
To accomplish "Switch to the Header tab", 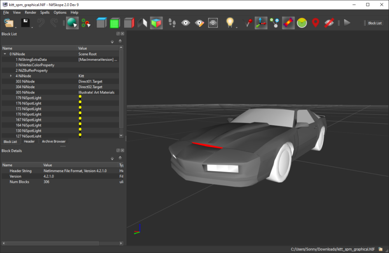I will point(29,141).
